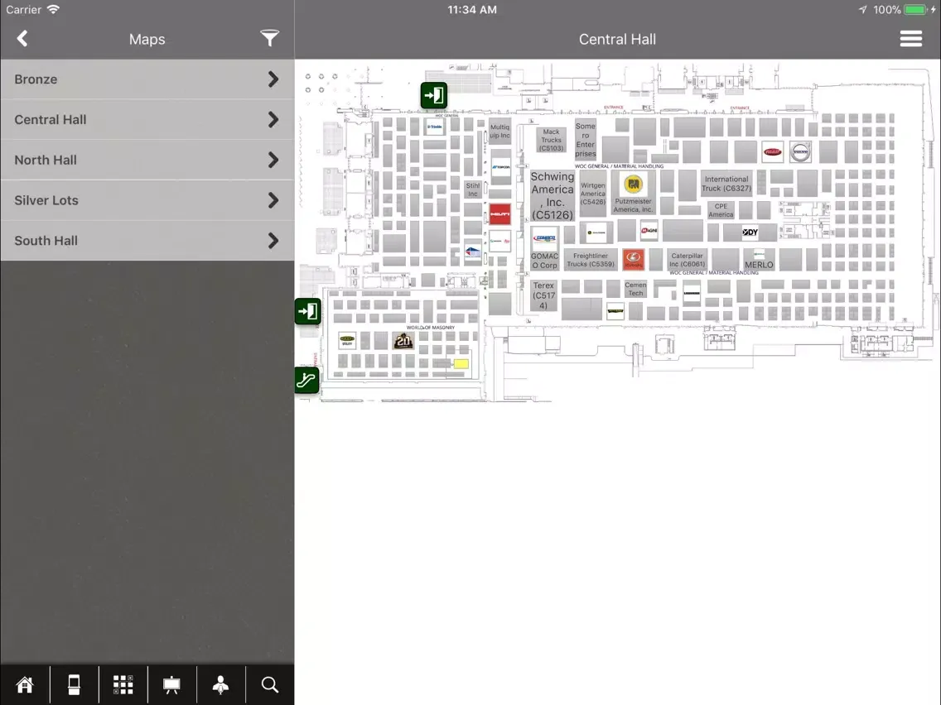
Task: Select the red Hilti booth logo
Action: [x=500, y=214]
